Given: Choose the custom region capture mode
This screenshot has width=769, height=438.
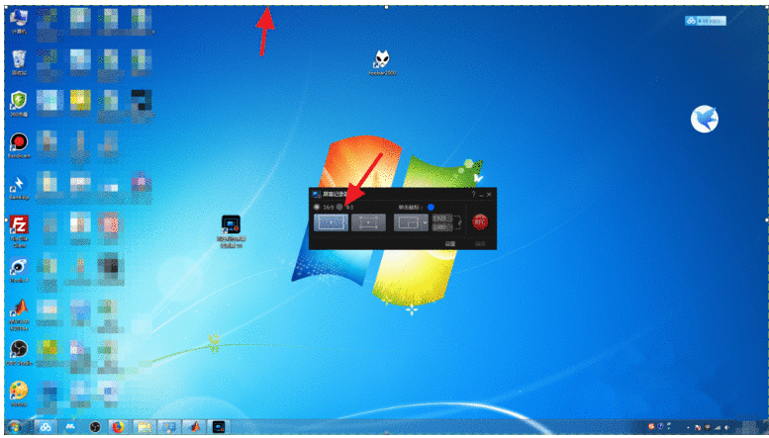Looking at the screenshot, I should (x=367, y=223).
